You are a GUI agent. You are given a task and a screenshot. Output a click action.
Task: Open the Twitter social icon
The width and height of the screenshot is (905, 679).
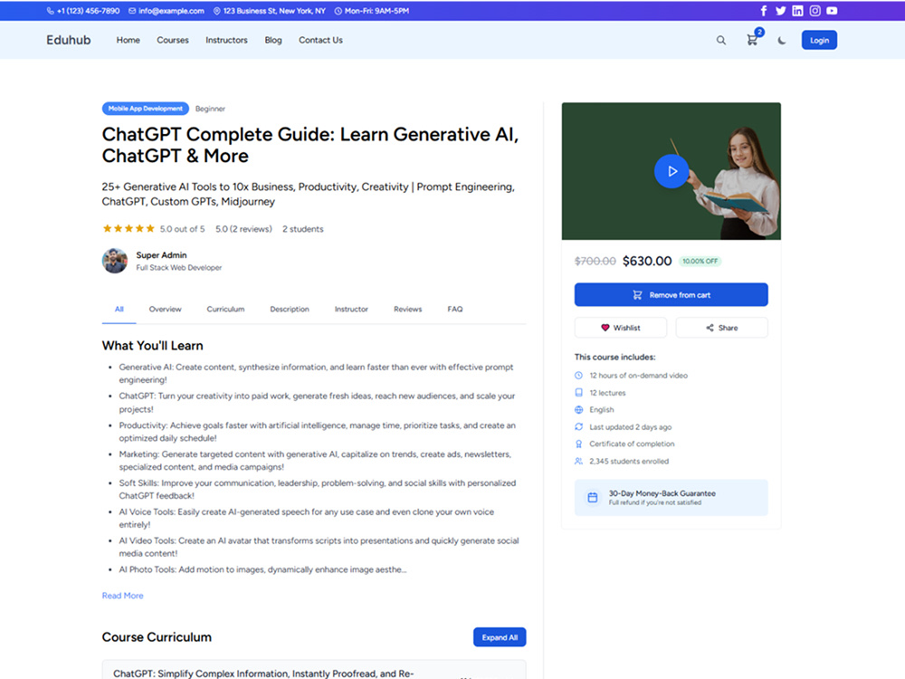coord(780,10)
